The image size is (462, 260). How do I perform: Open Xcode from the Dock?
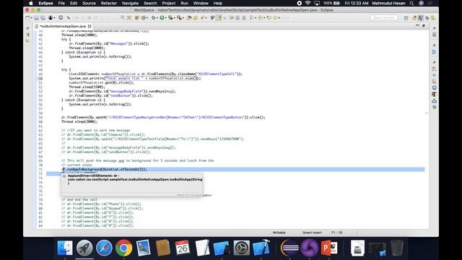pyautogui.click(x=261, y=248)
